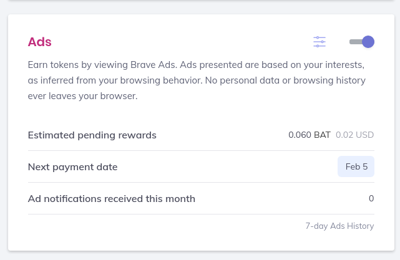Click Ad notifications received this month label
Viewport: 400px width, 260px height.
pyautogui.click(x=112, y=199)
